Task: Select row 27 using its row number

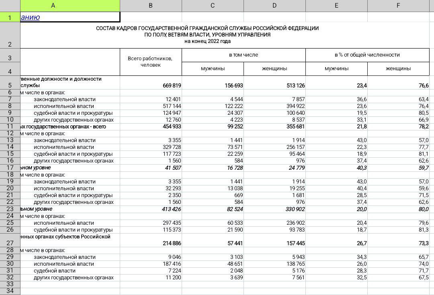Action: click(10, 243)
